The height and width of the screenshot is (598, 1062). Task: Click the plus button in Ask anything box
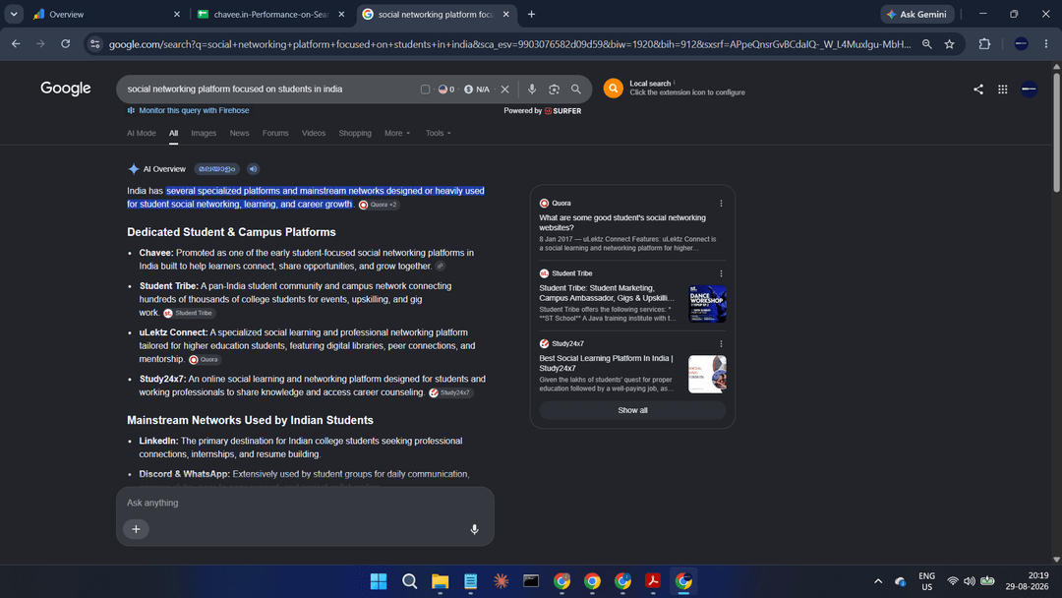click(x=136, y=529)
